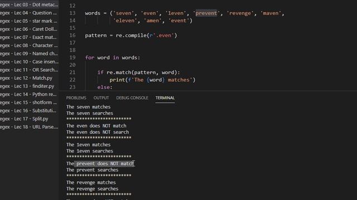Select the TERMINAL tab
The image size is (357, 200).
165,98
